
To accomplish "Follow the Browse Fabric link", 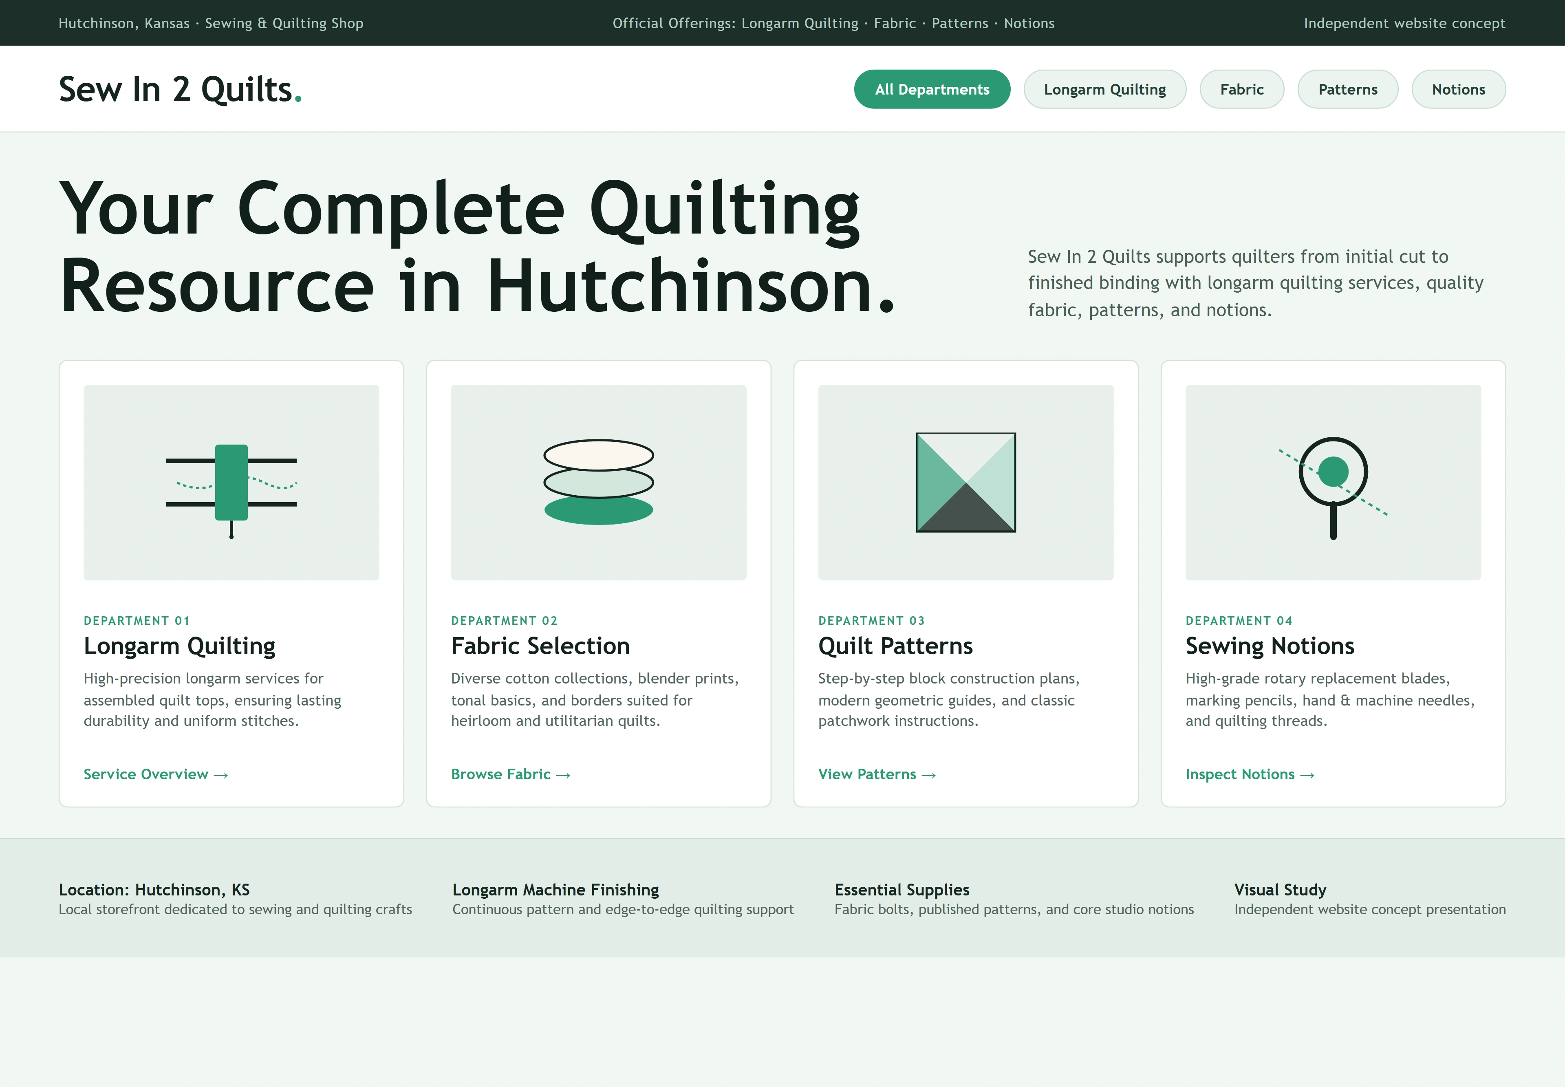I will click(510, 774).
